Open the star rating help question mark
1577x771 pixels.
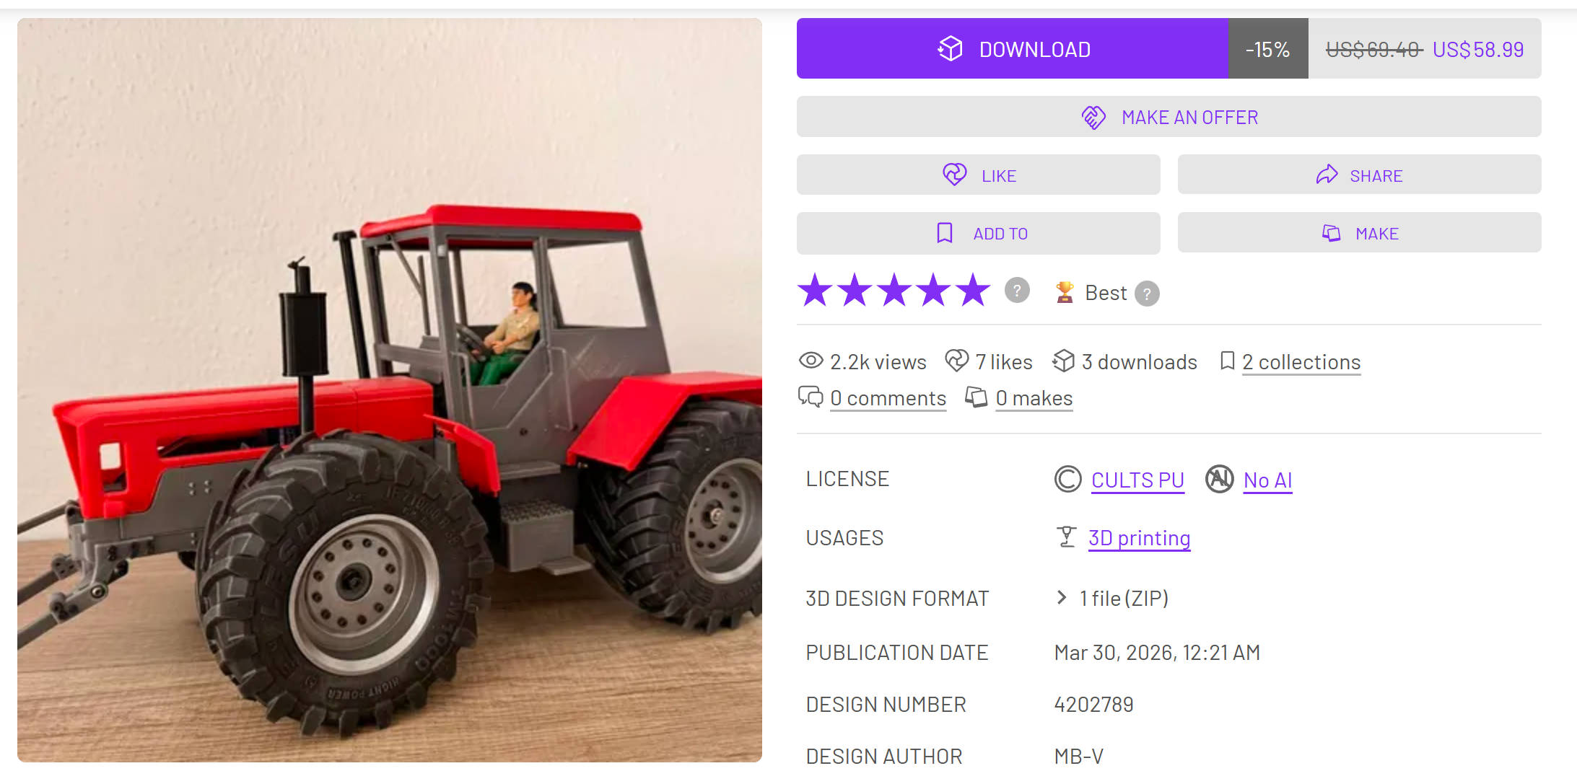tap(1017, 290)
